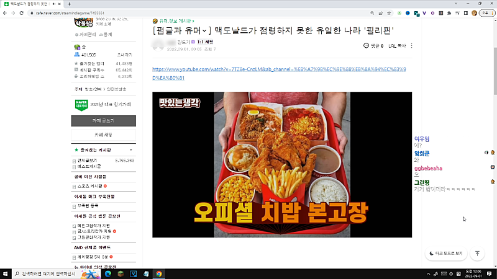The image size is (497, 279).
Task: Open post options three-dot menu
Action: click(x=411, y=45)
